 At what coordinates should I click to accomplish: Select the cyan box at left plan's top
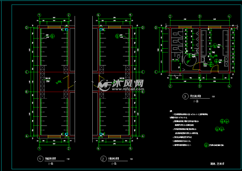66,30
